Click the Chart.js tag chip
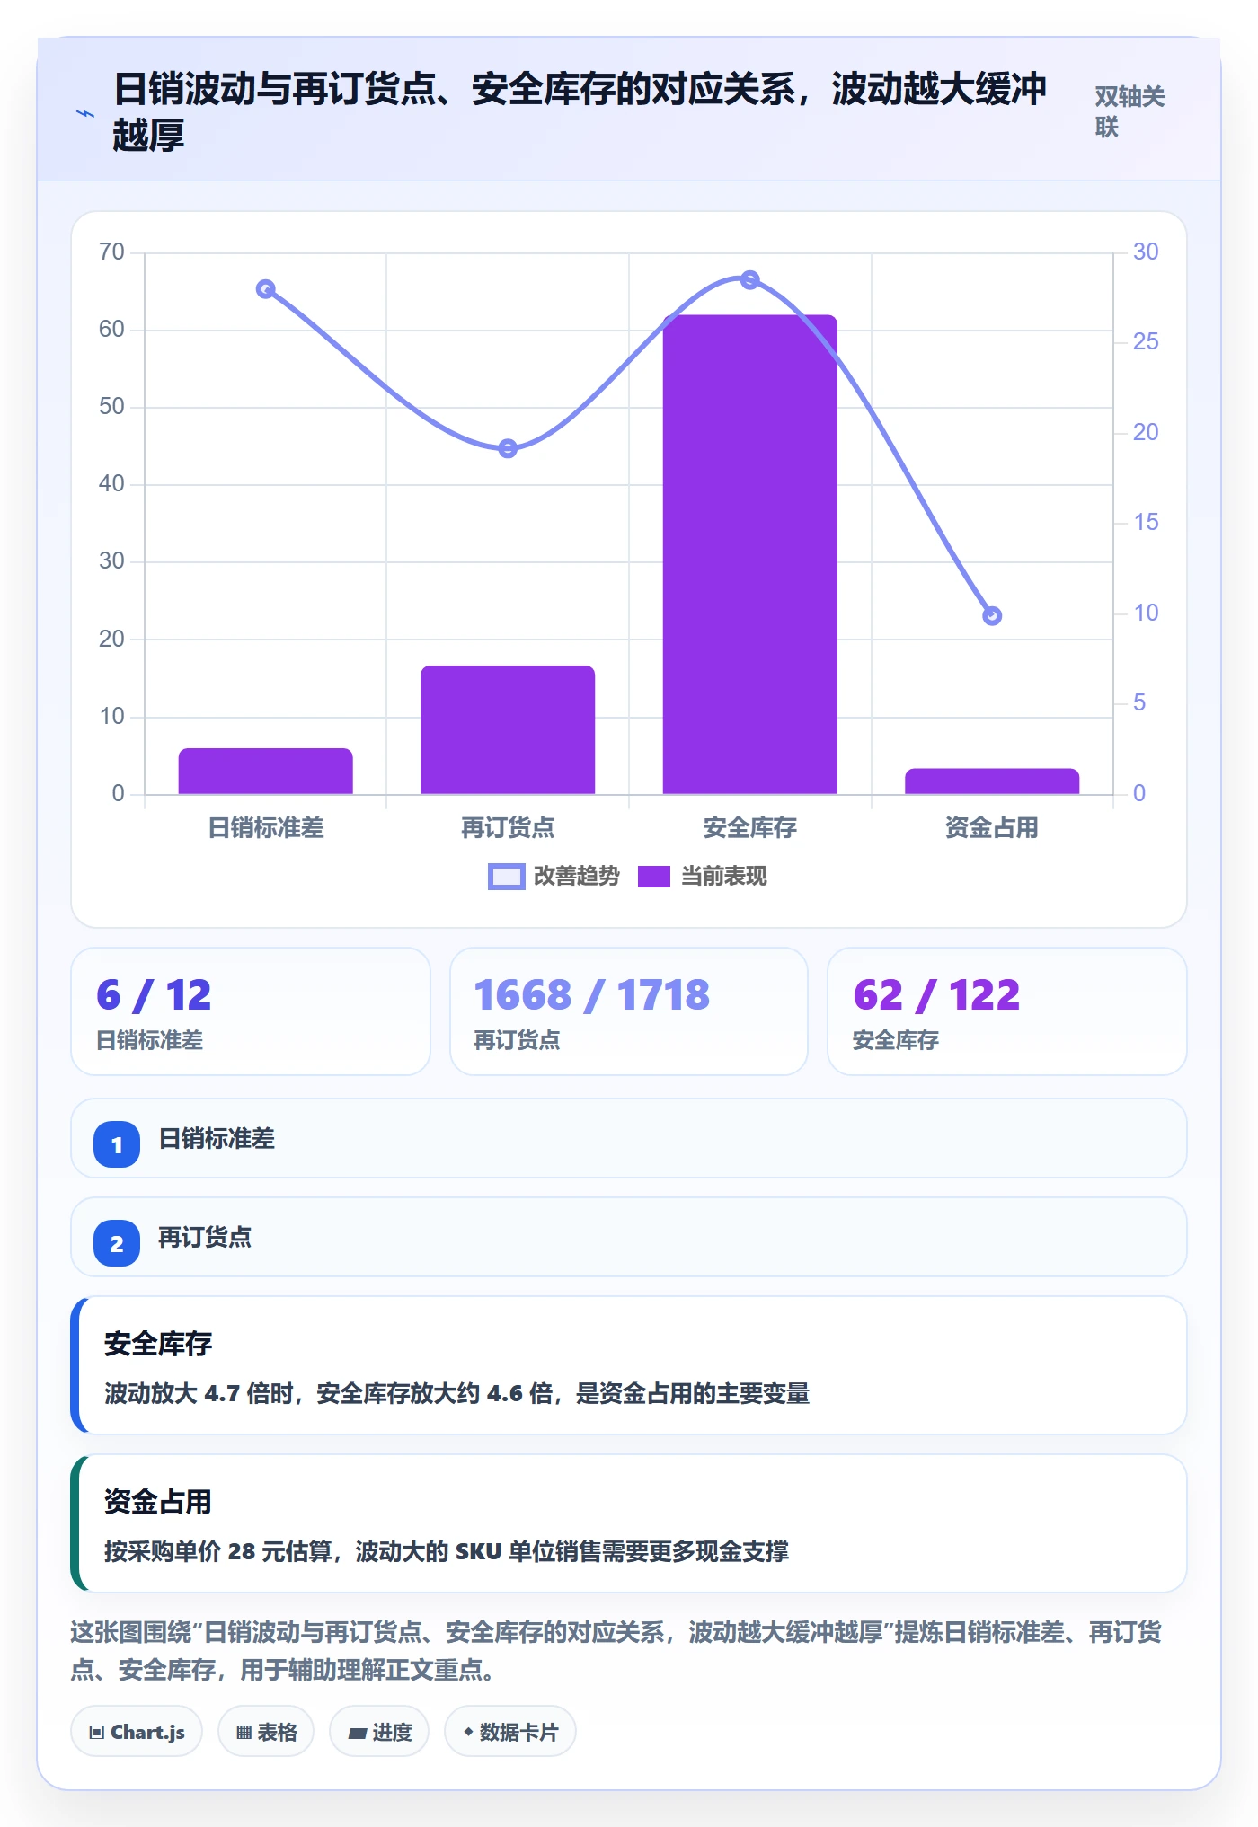Screen dimensions: 1258x1827 (x=137, y=1732)
